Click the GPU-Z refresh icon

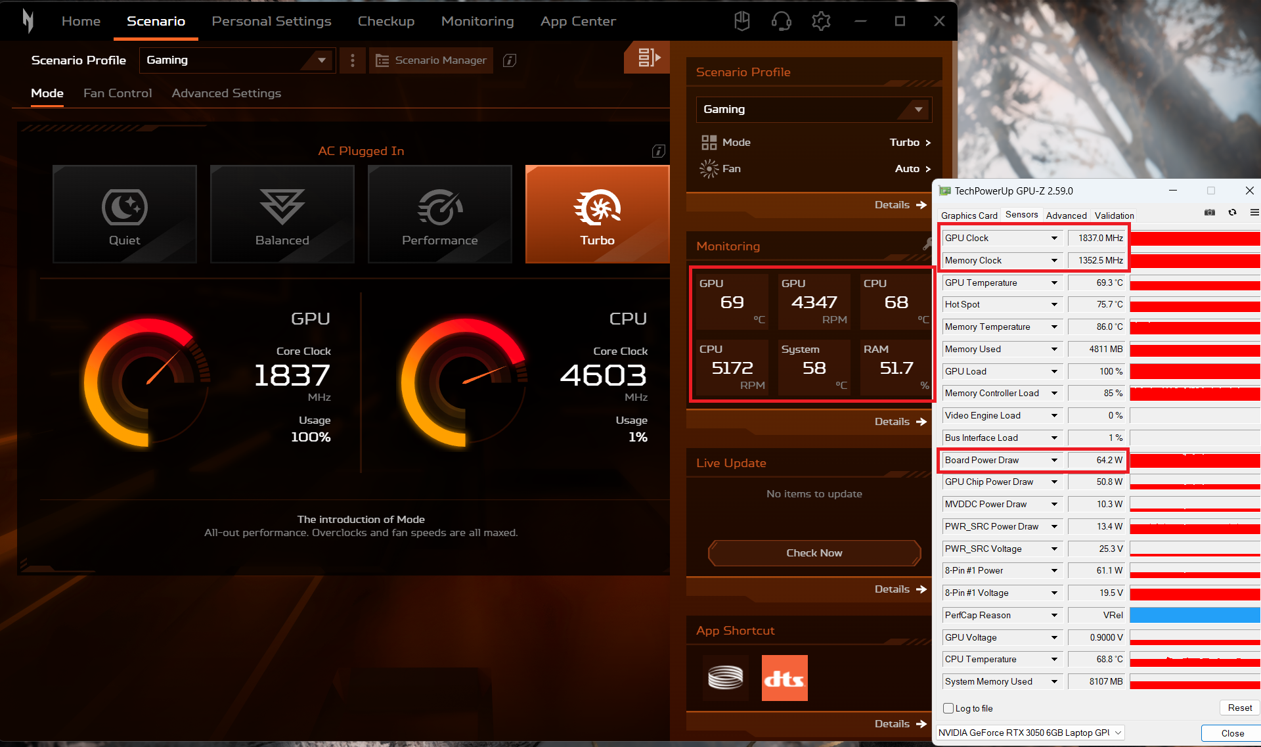[x=1232, y=213]
